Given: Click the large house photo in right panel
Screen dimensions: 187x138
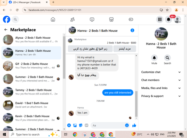Looking at the screenshot, I should point(161,34).
